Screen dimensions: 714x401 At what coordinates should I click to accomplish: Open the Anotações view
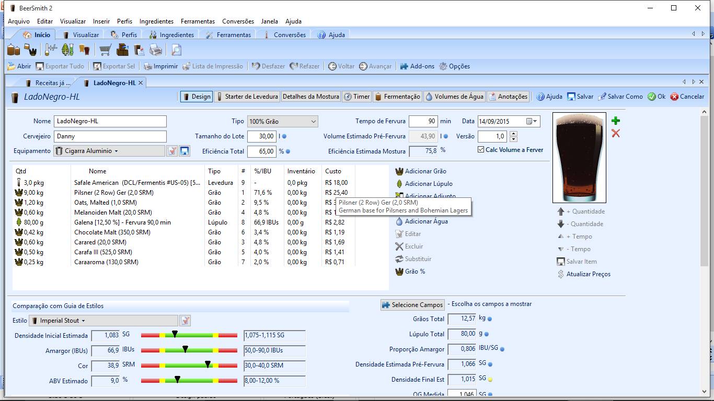pyautogui.click(x=508, y=97)
